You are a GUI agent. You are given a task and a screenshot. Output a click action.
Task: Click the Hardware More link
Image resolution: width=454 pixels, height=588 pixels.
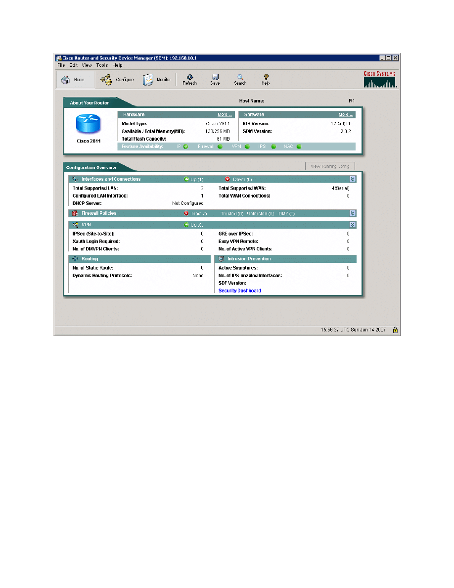[x=225, y=115]
